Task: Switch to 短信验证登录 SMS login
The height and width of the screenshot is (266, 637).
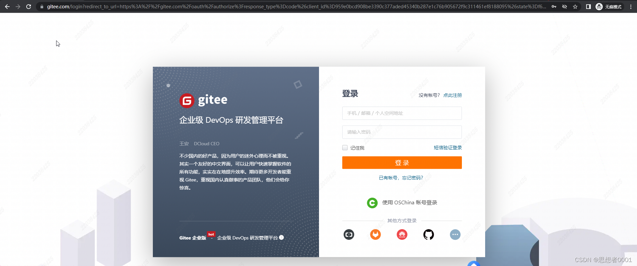Action: coord(448,148)
